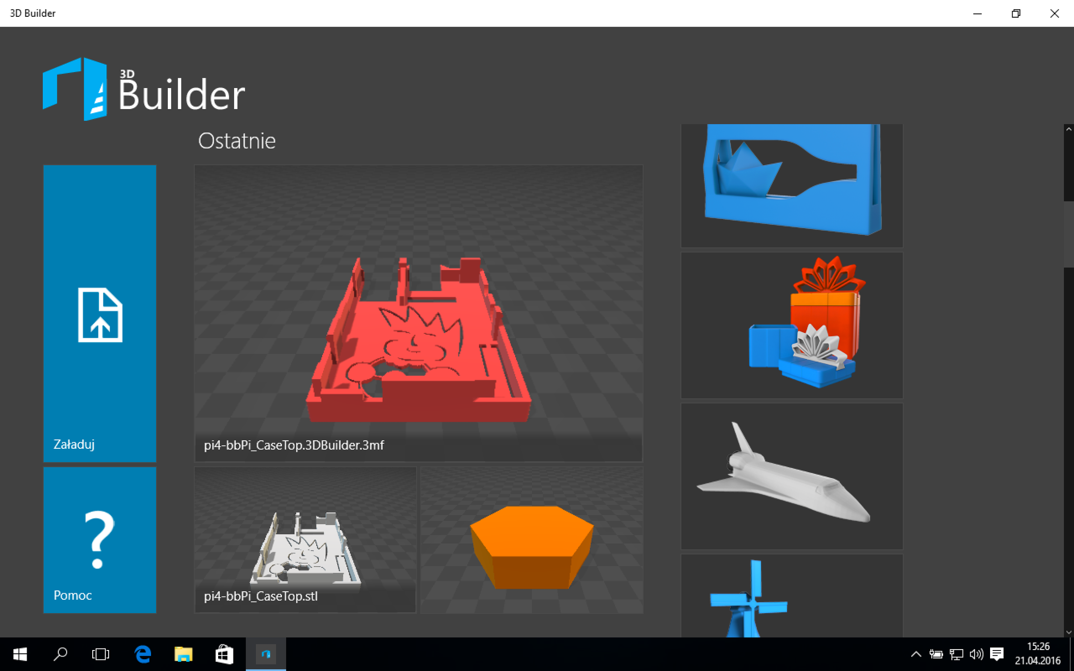1074x671 pixels.
Task: Close the 3D Builder window
Action: (1054, 14)
